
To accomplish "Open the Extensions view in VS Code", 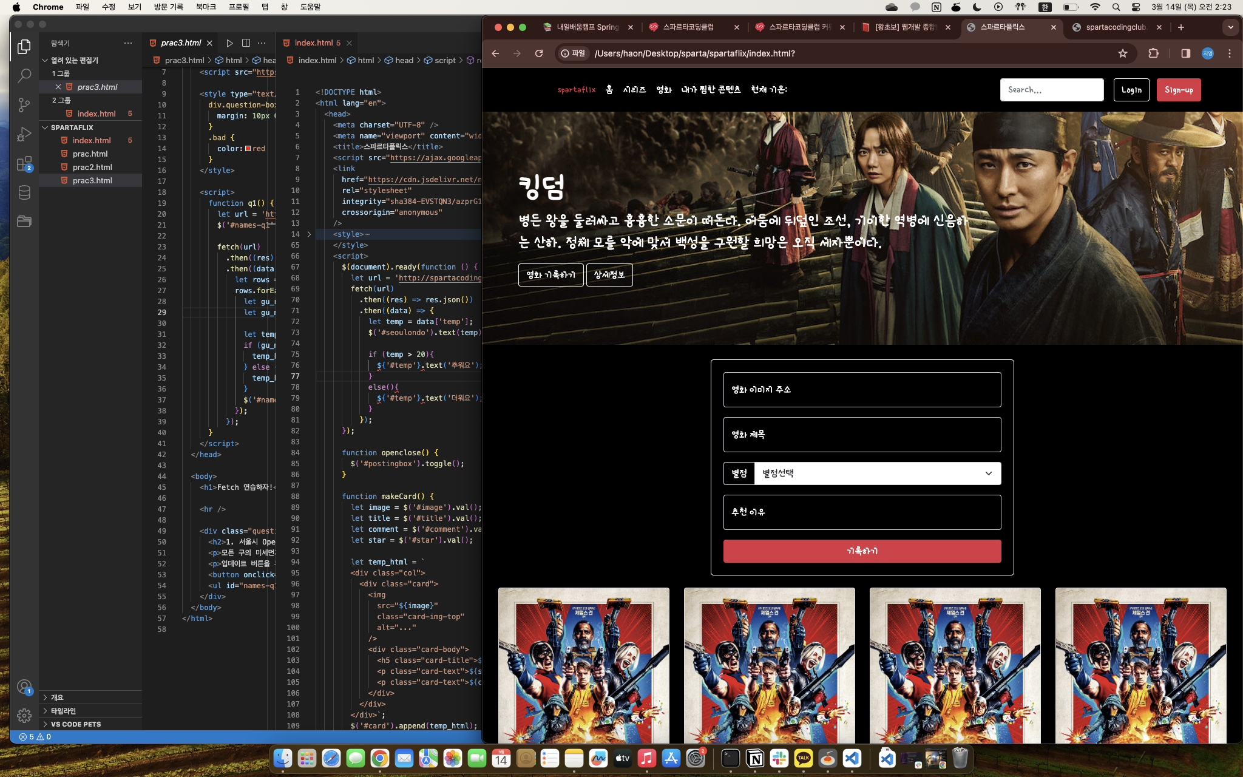I will (24, 163).
